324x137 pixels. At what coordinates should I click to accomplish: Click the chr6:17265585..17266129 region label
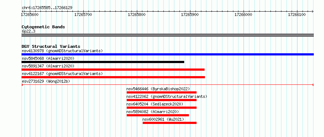point(47,8)
